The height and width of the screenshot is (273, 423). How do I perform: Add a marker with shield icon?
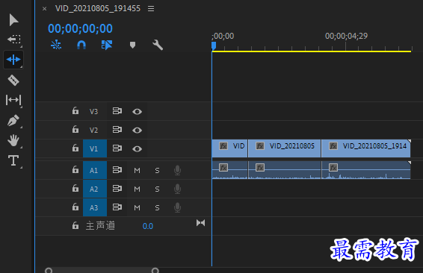pos(132,45)
